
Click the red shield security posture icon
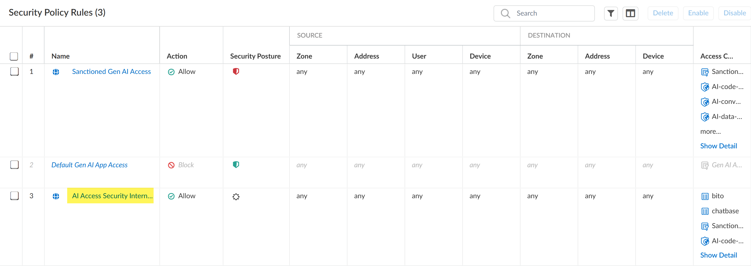(236, 72)
